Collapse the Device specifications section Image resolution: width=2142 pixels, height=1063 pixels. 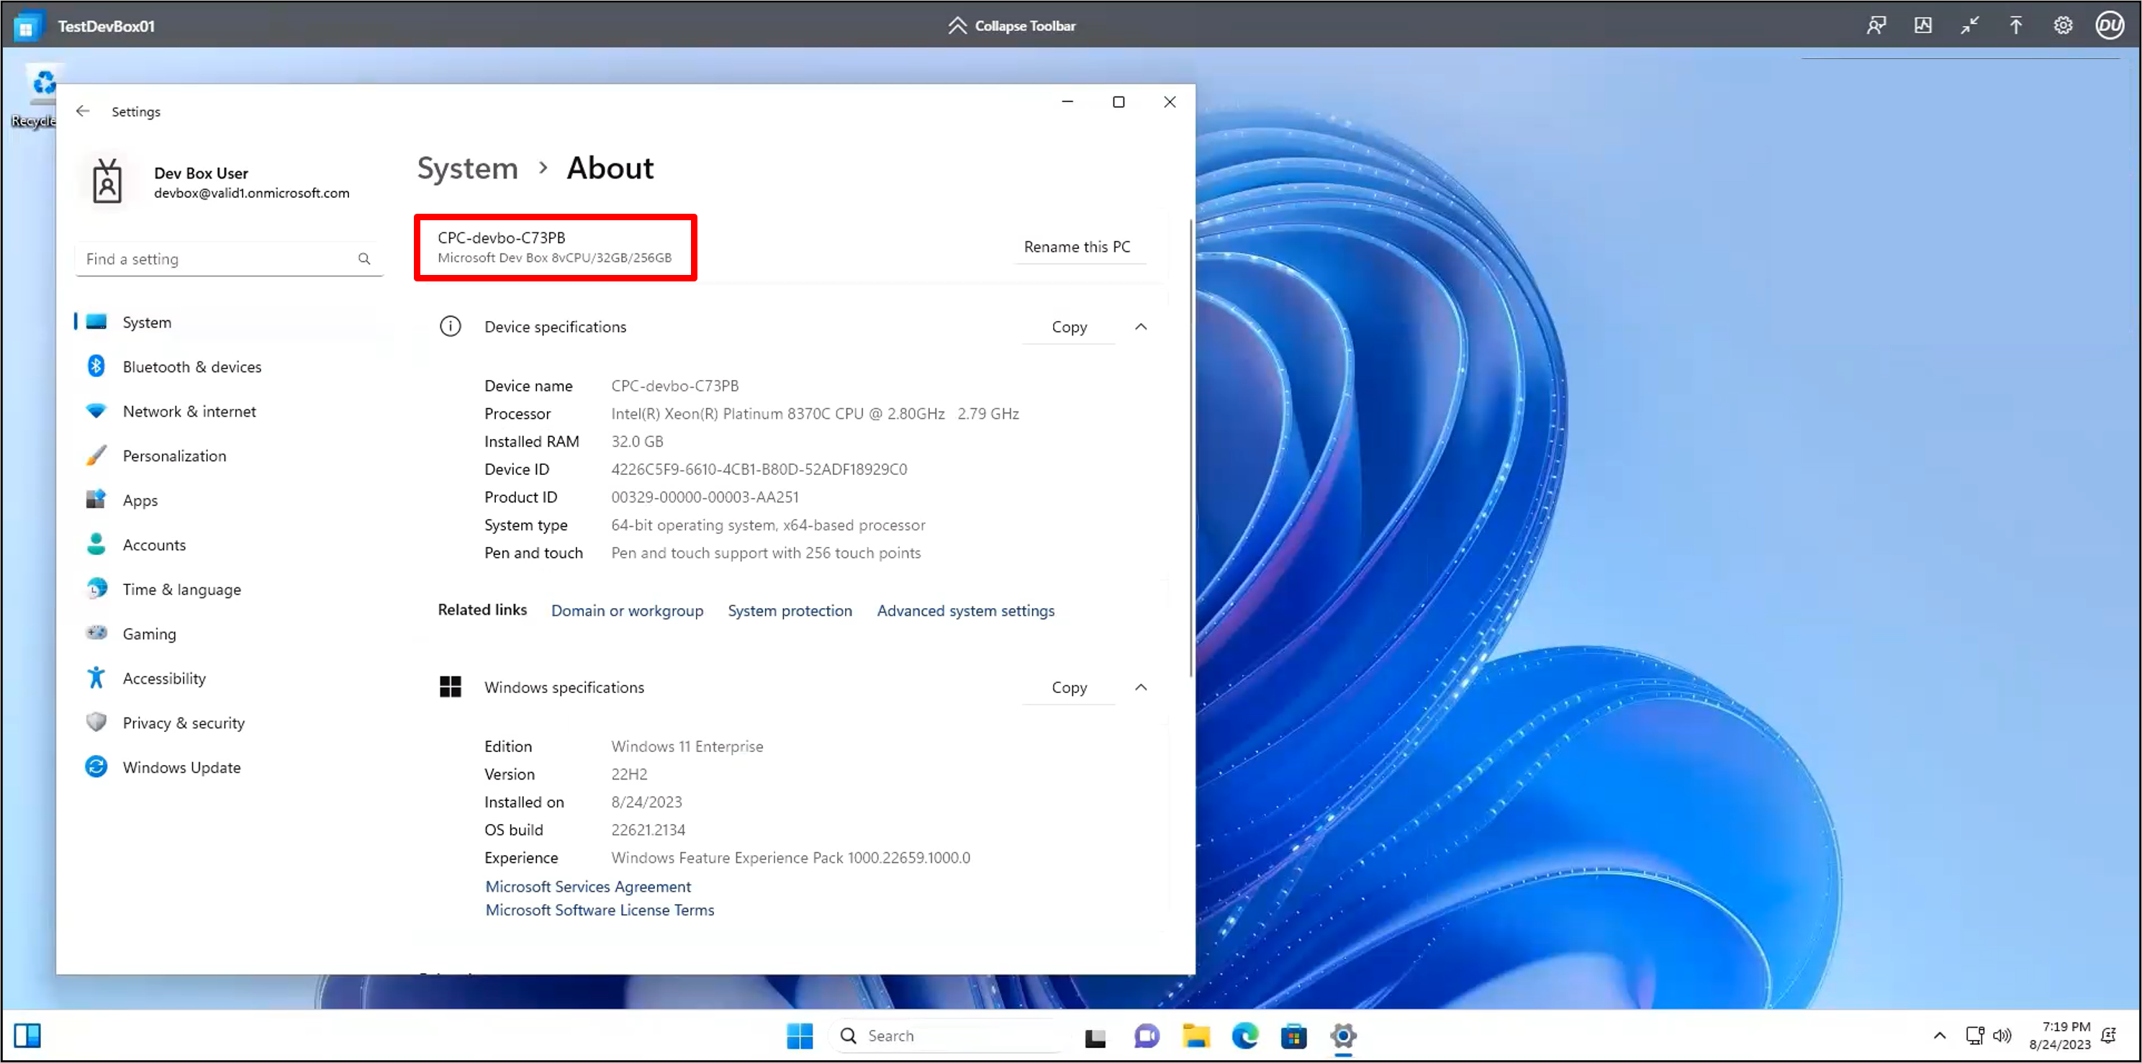pyautogui.click(x=1141, y=327)
